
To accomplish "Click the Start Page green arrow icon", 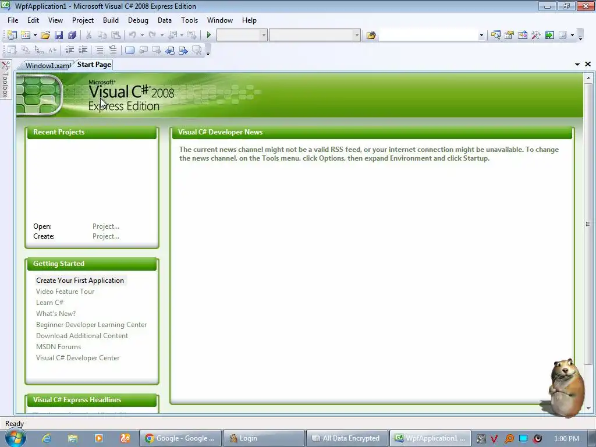I will click(549, 35).
